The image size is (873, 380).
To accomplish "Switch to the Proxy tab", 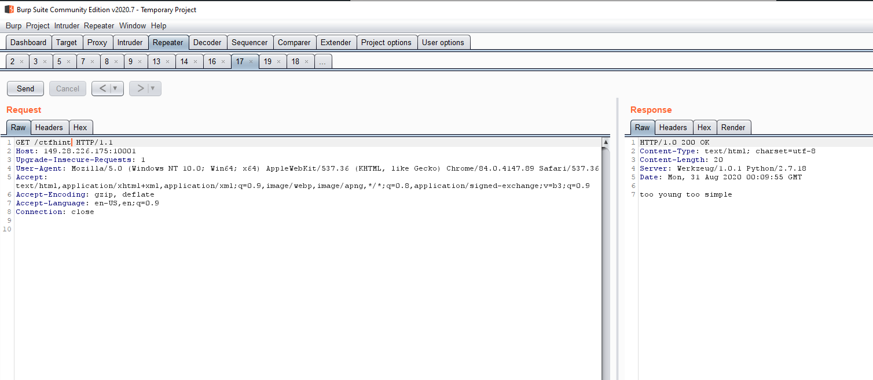I will tap(97, 42).
